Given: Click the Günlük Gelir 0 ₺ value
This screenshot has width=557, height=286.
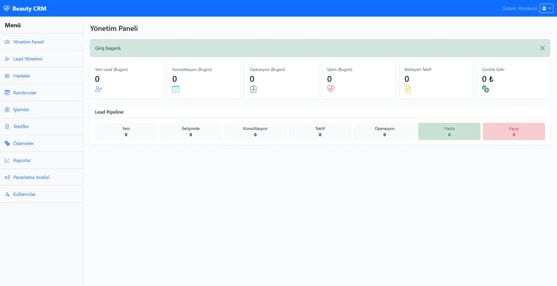Looking at the screenshot, I should (x=487, y=79).
